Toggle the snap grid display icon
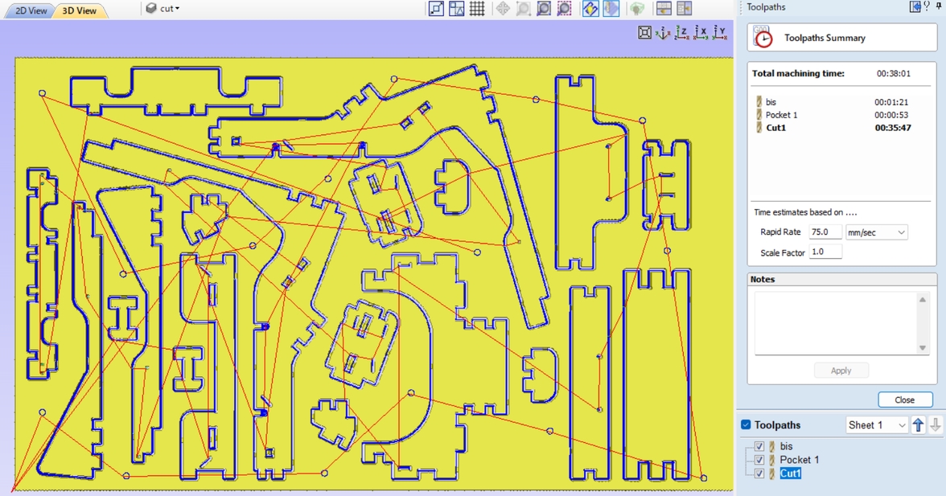Viewport: 946px width, 496px height. [477, 8]
